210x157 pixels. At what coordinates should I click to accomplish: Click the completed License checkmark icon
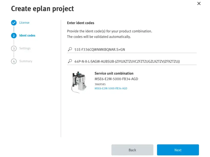pyautogui.click(x=14, y=22)
